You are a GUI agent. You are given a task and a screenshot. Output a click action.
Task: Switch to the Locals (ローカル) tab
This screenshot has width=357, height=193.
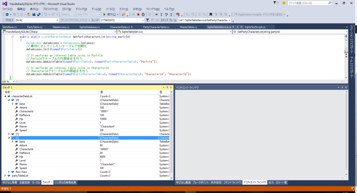coord(36,182)
